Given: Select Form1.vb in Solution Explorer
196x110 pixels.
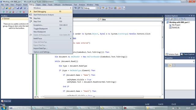Looking at the screenshot, I should (x=175, y=28).
